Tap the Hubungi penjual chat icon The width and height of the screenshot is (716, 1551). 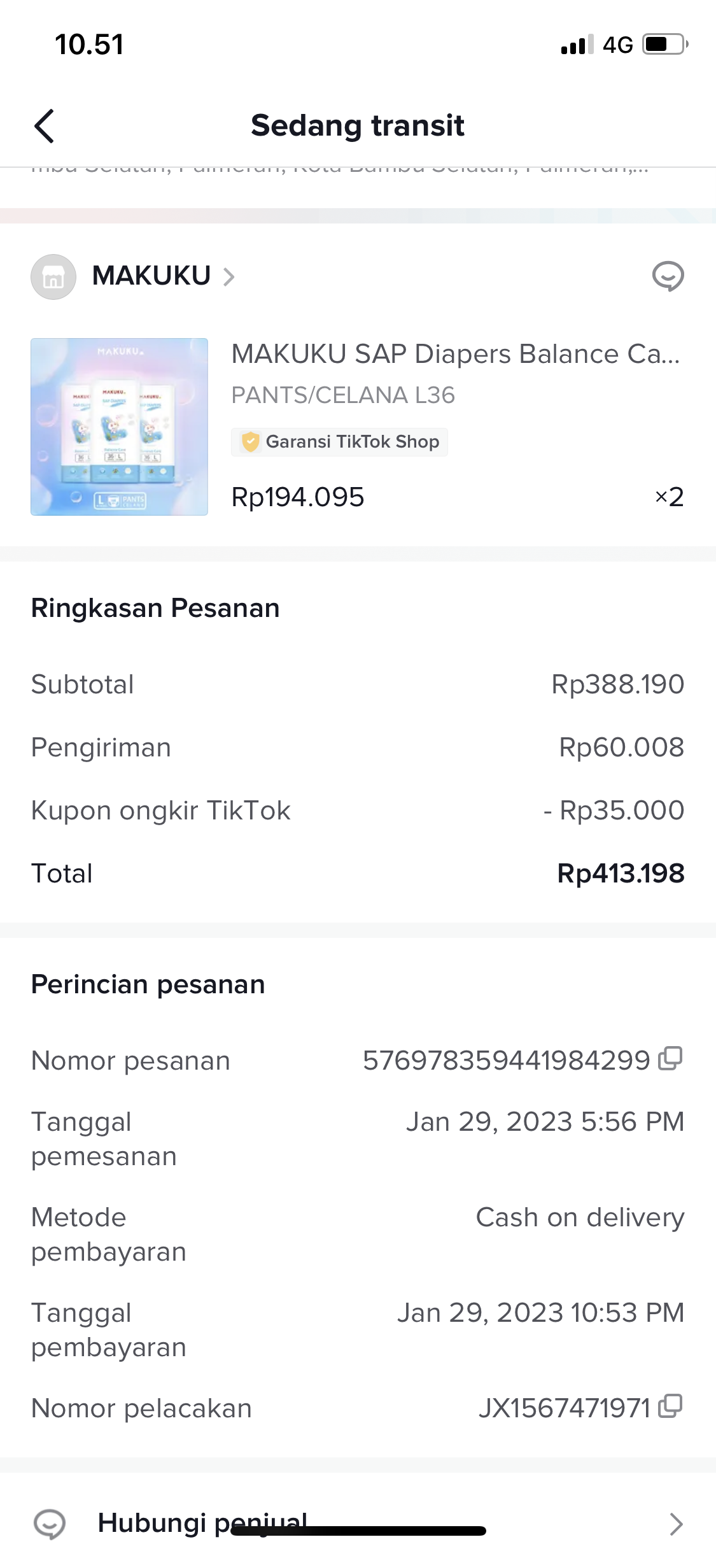coord(50,1524)
